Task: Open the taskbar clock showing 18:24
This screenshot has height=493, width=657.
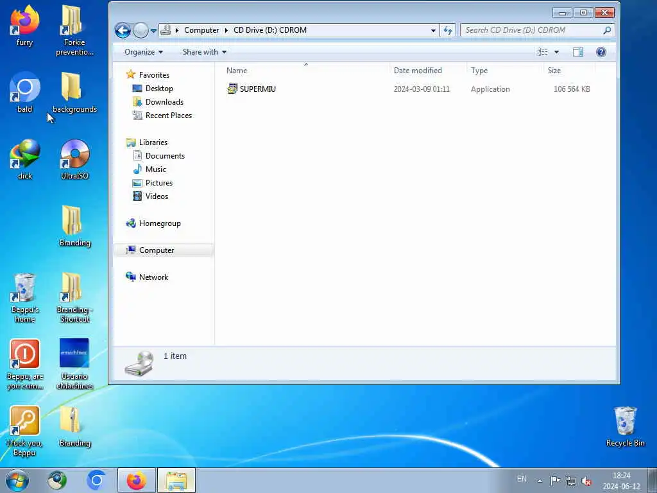Action: 621,481
